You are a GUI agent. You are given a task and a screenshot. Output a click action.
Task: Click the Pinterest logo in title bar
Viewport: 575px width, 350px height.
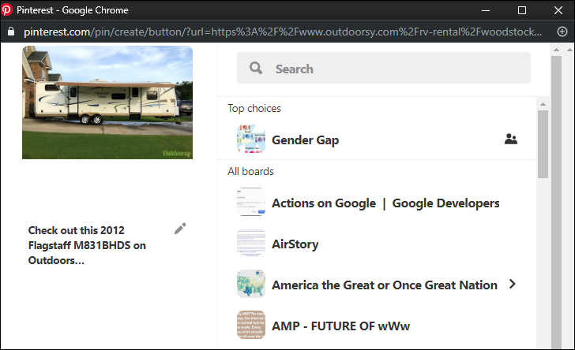6,9
